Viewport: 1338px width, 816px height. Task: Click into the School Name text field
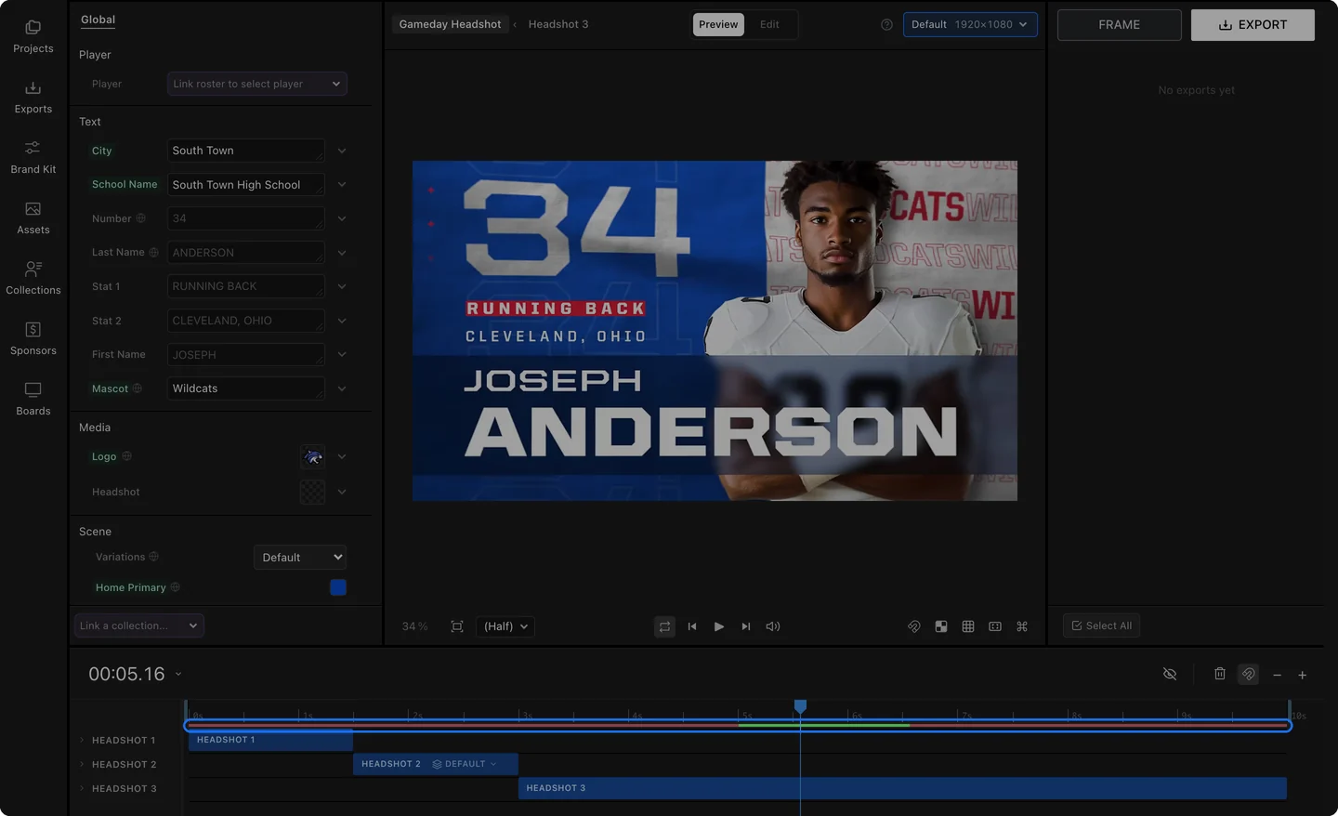point(246,185)
